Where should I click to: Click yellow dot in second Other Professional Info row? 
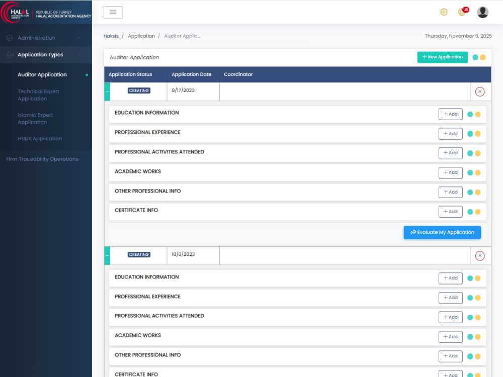[478, 356]
